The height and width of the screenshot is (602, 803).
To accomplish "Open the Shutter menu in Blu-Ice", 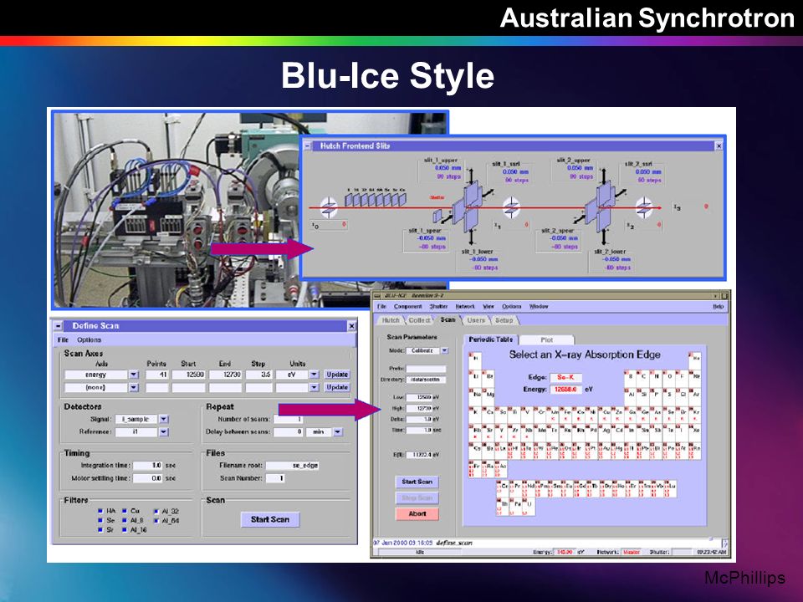I will point(438,306).
